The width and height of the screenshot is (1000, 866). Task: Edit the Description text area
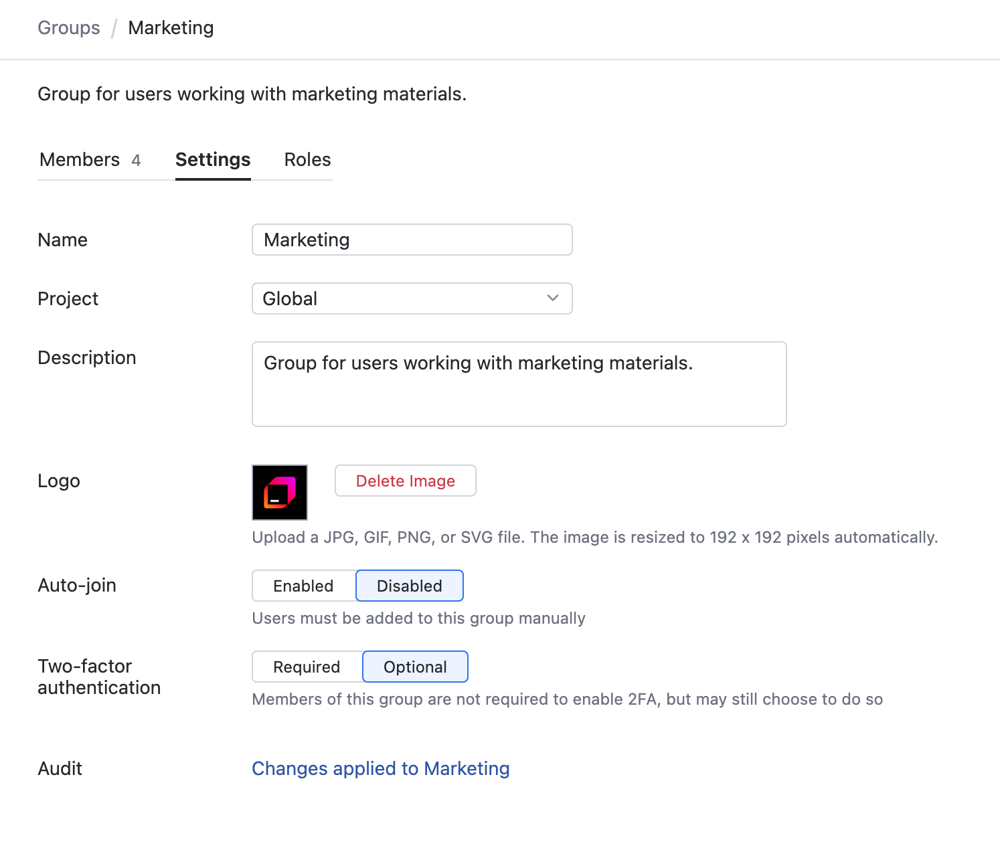pyautogui.click(x=519, y=384)
